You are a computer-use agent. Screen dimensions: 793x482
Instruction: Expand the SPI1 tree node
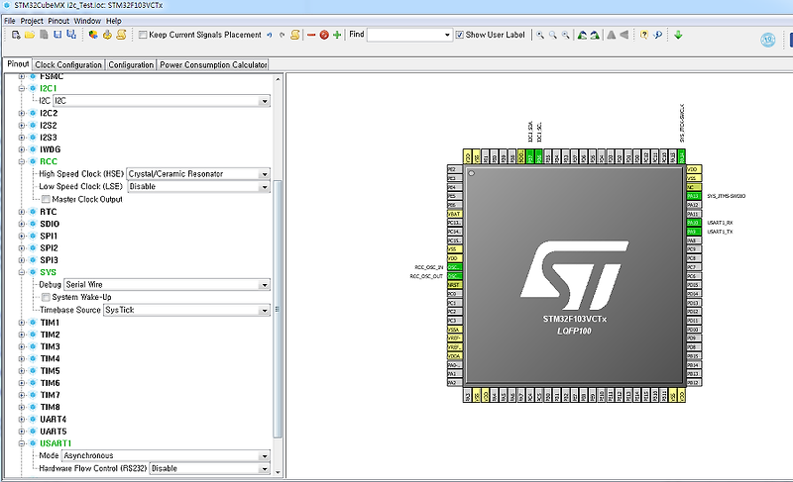(x=21, y=236)
